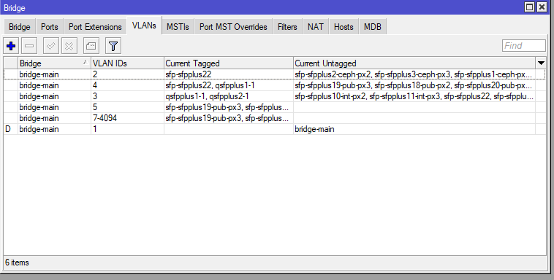Open the NAT tab
This screenshot has width=554, height=280.
[x=316, y=27]
